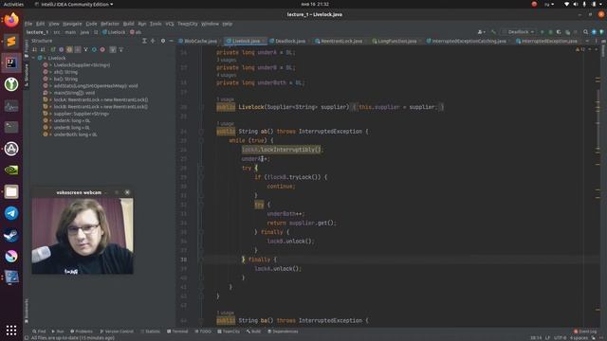Toggle show anonymous classes in Structure toolbar
This screenshot has height=341, width=607.
(94, 49)
